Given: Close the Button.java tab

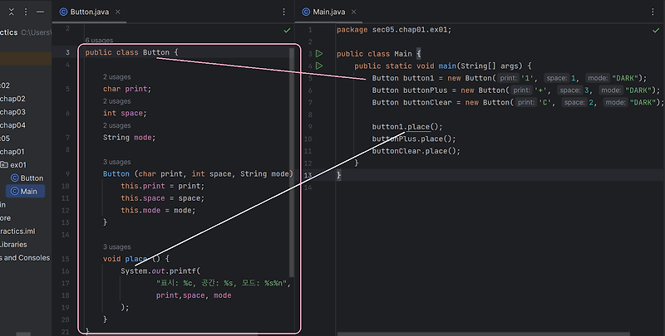Looking at the screenshot, I should point(118,12).
